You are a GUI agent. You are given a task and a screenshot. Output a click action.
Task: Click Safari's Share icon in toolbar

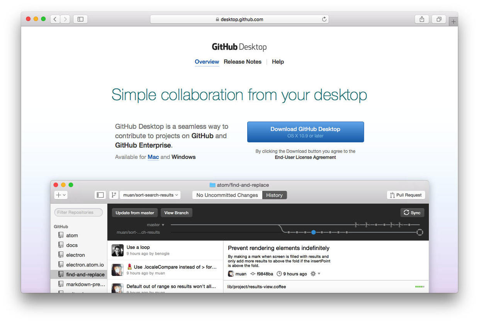pos(422,19)
